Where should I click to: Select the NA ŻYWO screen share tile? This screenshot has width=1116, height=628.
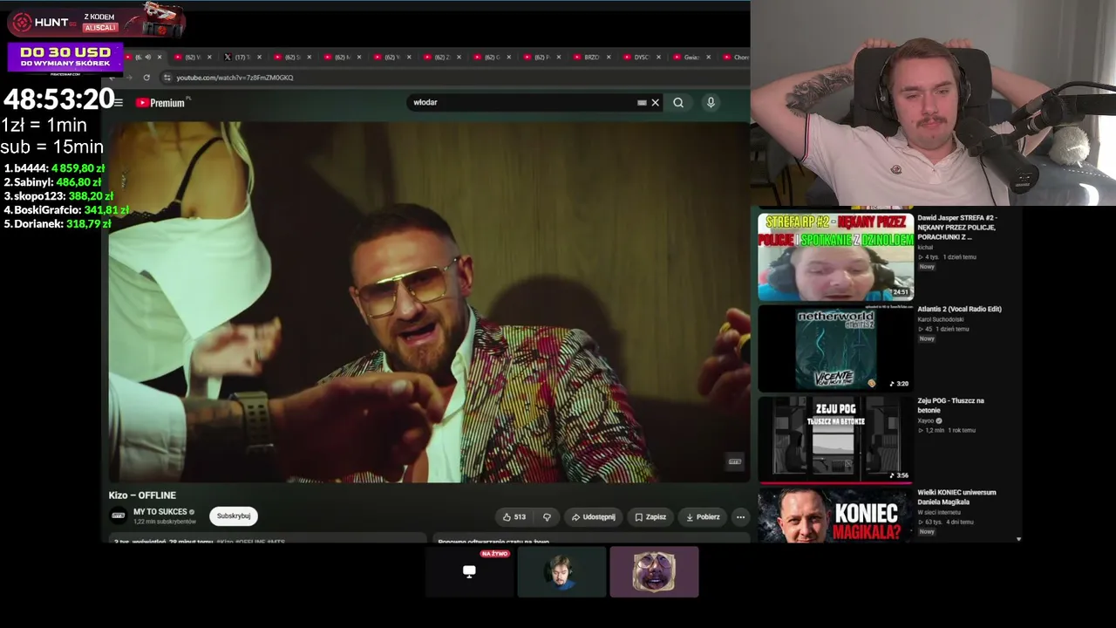470,572
